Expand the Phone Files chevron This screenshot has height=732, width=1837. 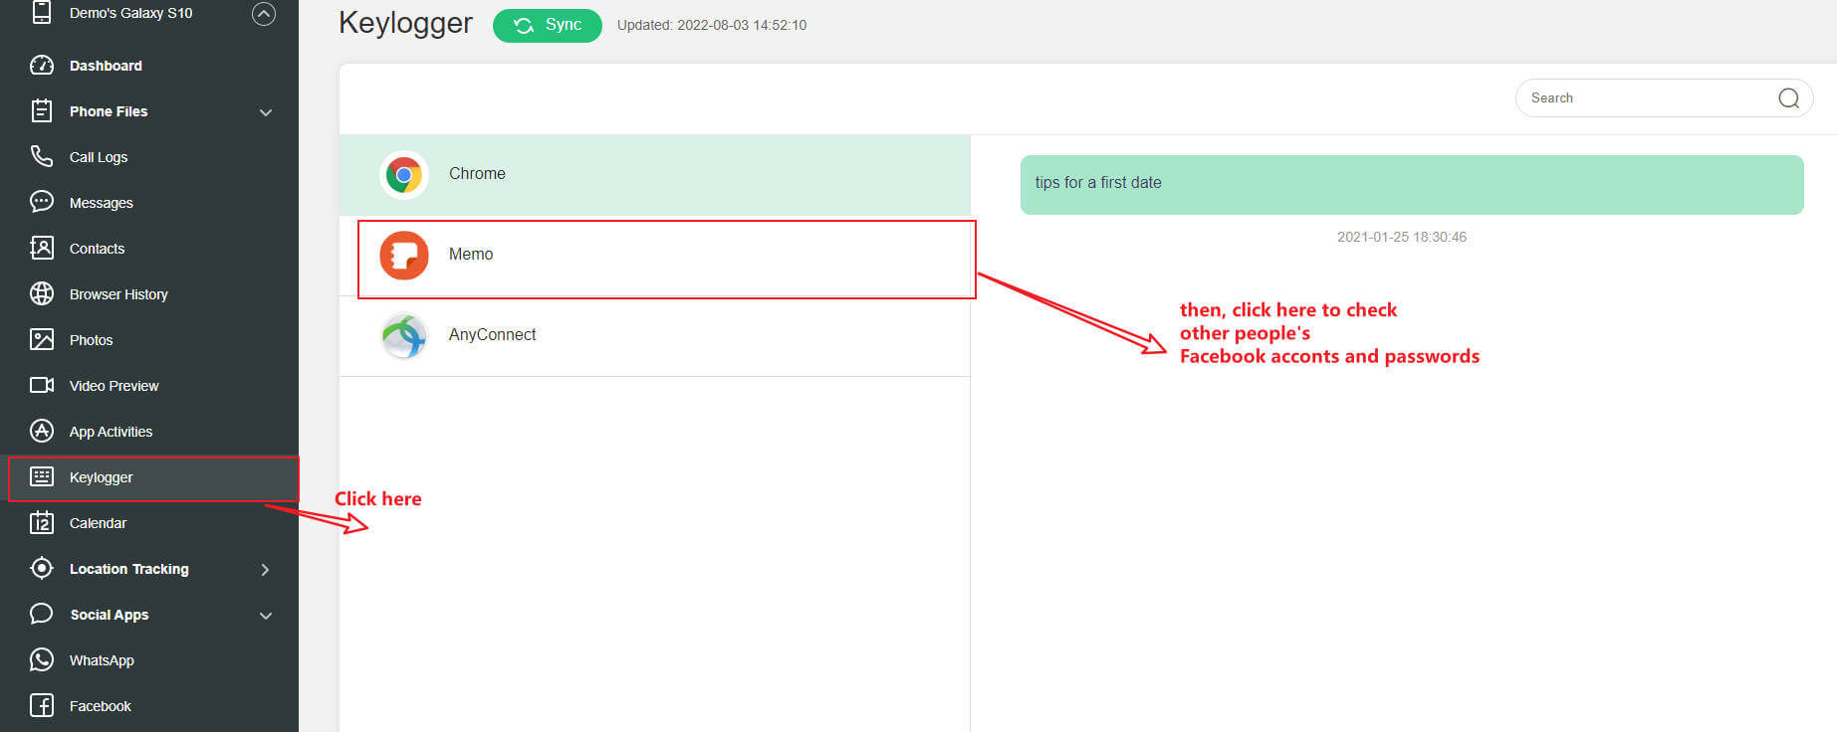pyautogui.click(x=266, y=112)
